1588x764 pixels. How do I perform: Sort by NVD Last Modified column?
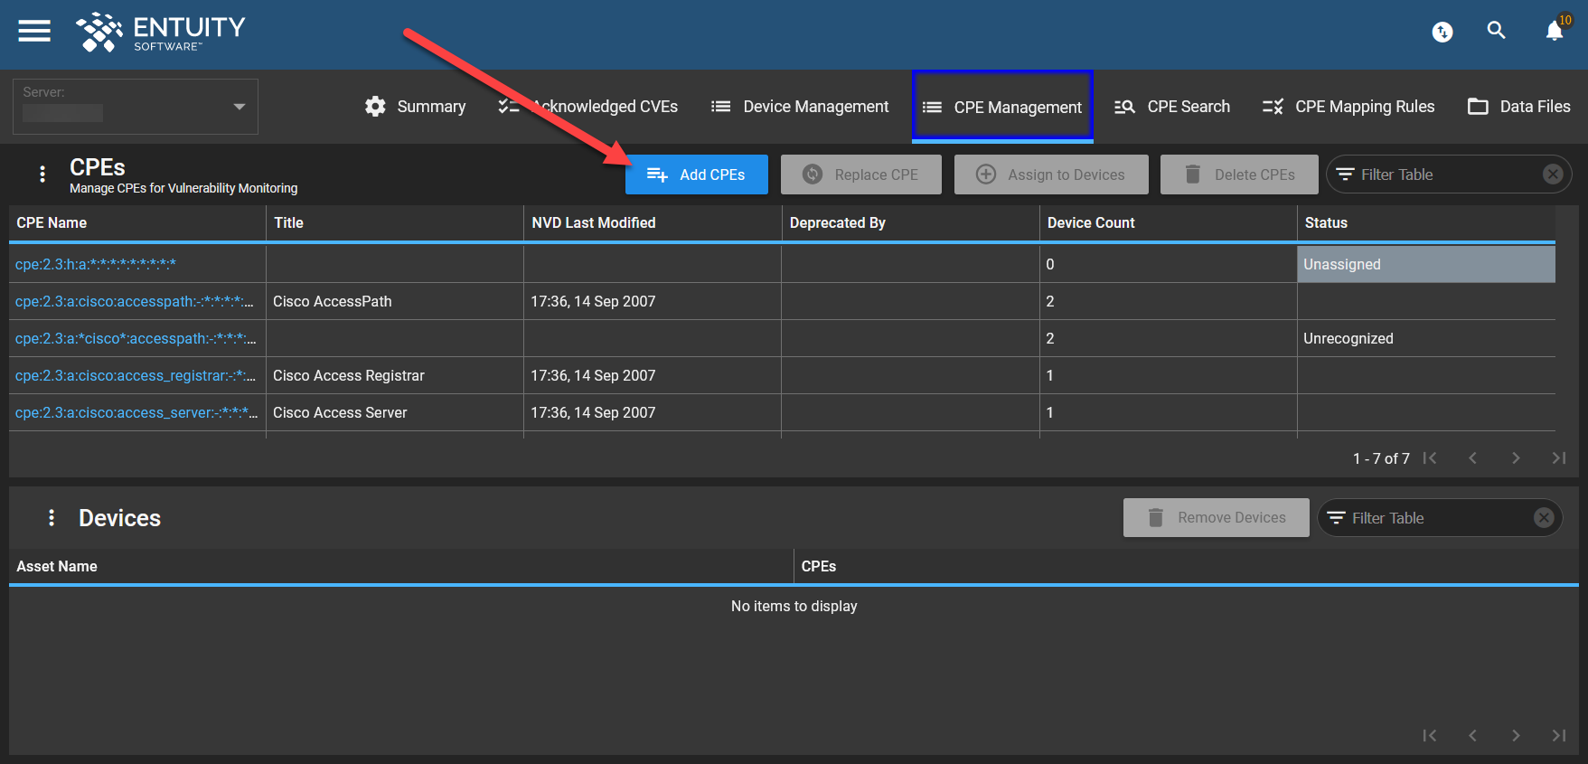(x=653, y=223)
